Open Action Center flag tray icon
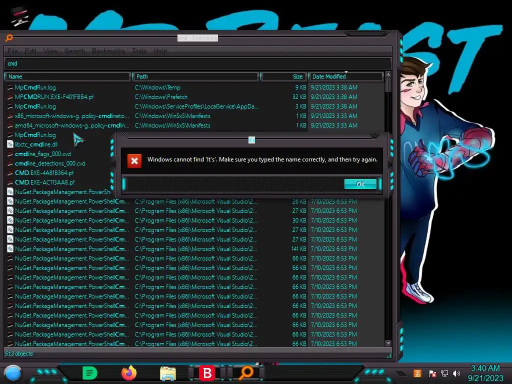 pyautogui.click(x=432, y=373)
